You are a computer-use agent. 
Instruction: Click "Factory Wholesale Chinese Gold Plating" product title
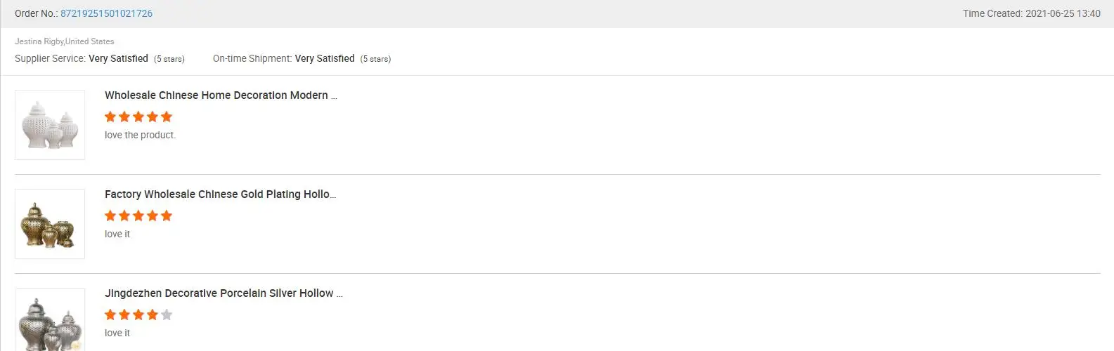tap(220, 194)
